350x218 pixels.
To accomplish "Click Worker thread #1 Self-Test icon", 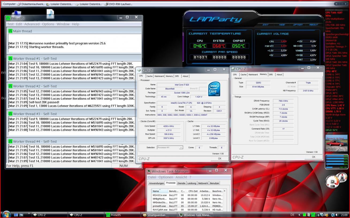I will (10, 58).
